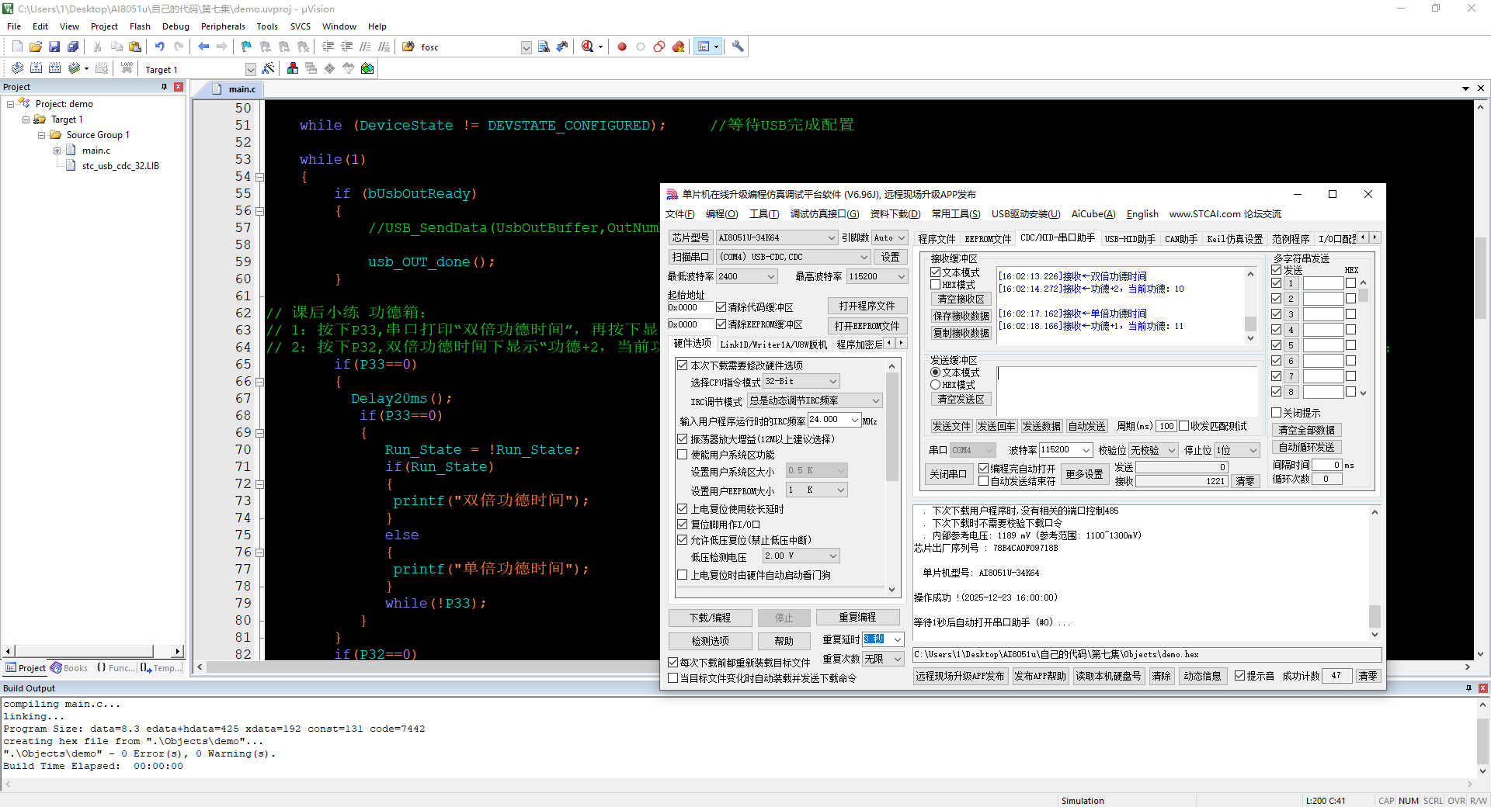The image size is (1491, 807).
Task: Open the Configuration wrench icon
Action: click(738, 47)
